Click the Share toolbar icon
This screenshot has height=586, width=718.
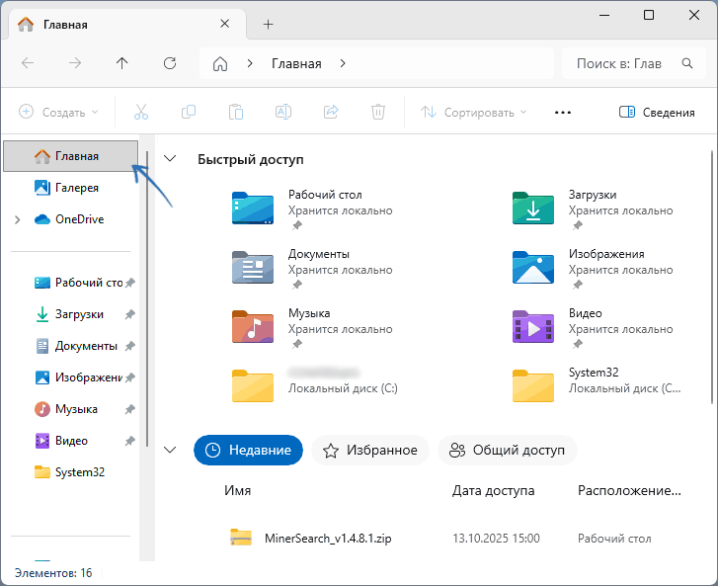click(x=331, y=112)
